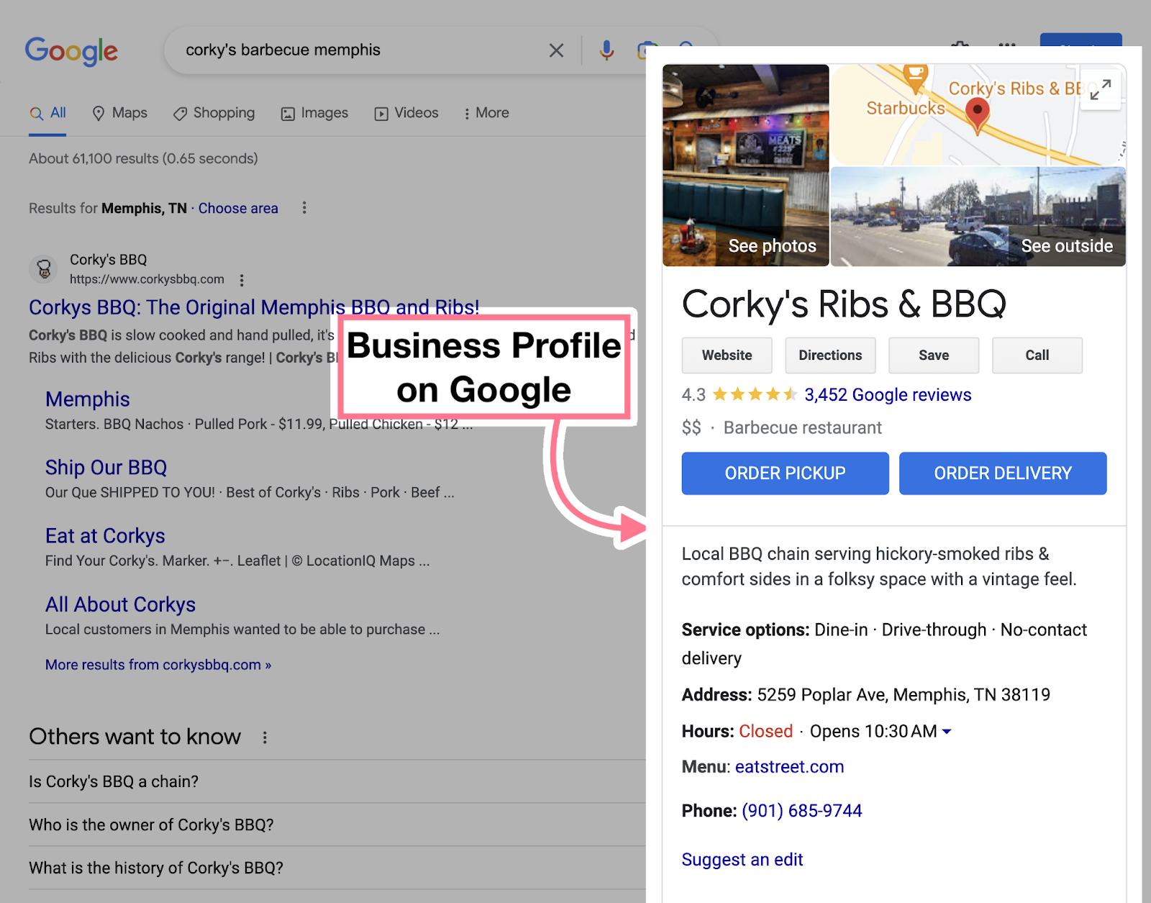Click the ORDER DELIVERY button
This screenshot has width=1151, height=903.
pos(1003,473)
